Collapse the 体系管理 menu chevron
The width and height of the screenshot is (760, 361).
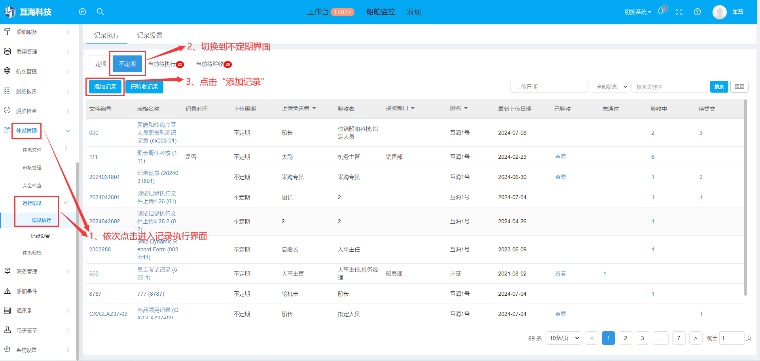[68, 131]
